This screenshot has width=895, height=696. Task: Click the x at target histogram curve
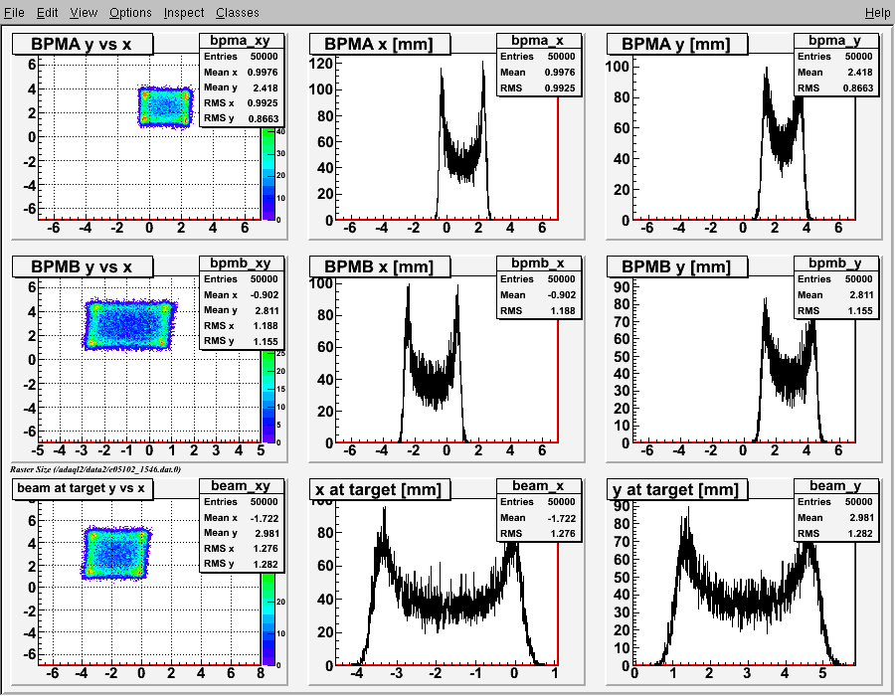click(x=450, y=608)
